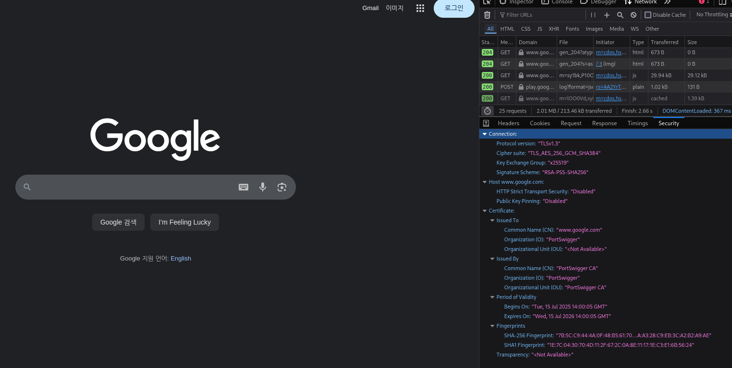The height and width of the screenshot is (368, 732).
Task: Filter requests by CSS
Action: 526,29
